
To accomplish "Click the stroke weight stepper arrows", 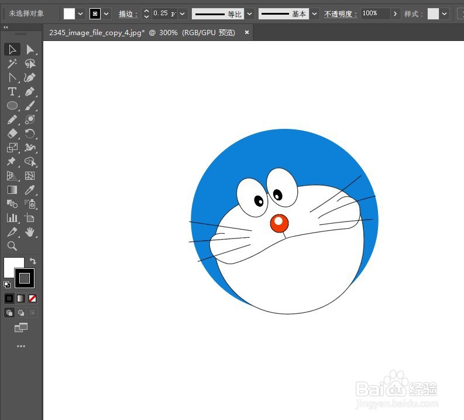I will [146, 13].
